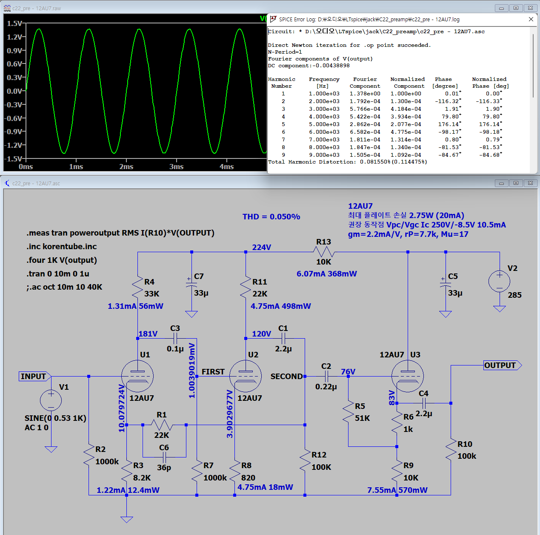540x535 pixels.
Task: Select output capacitor C4 symbol
Action: 424,403
